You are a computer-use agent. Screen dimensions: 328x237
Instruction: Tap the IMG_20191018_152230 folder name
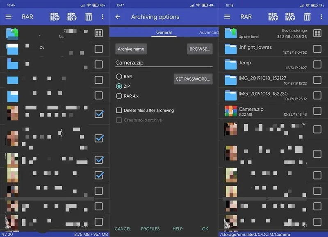[x=263, y=94]
